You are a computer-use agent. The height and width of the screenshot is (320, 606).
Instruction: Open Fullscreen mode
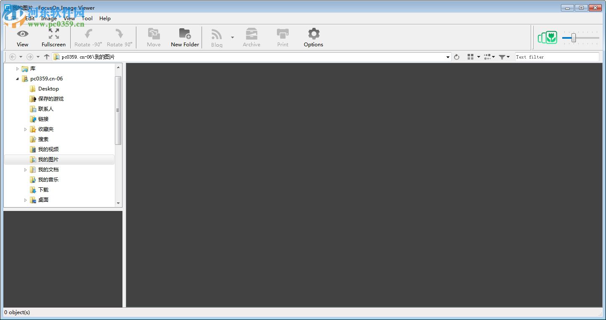pos(53,37)
